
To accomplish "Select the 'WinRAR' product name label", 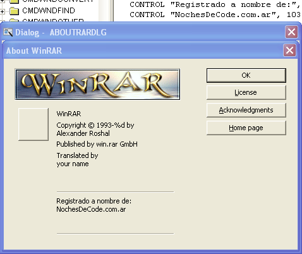I will [69, 114].
